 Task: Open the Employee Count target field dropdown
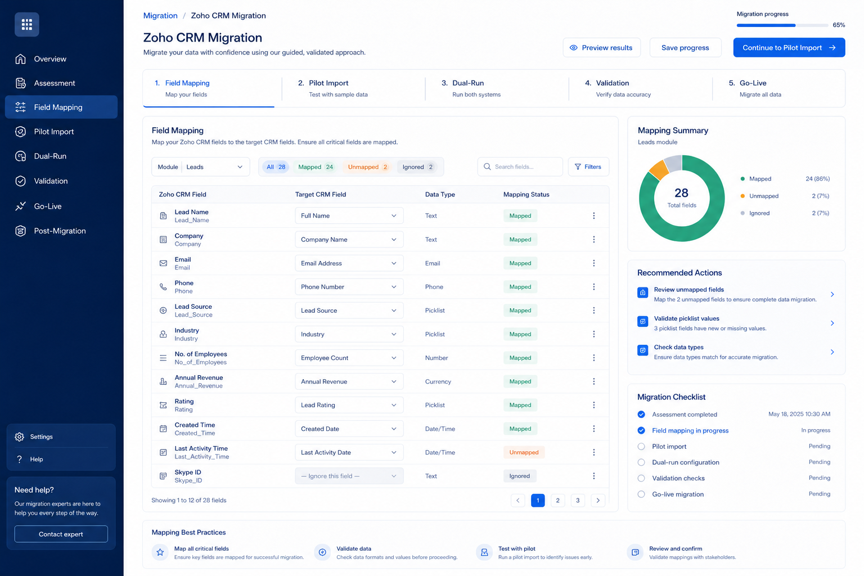[349, 358]
